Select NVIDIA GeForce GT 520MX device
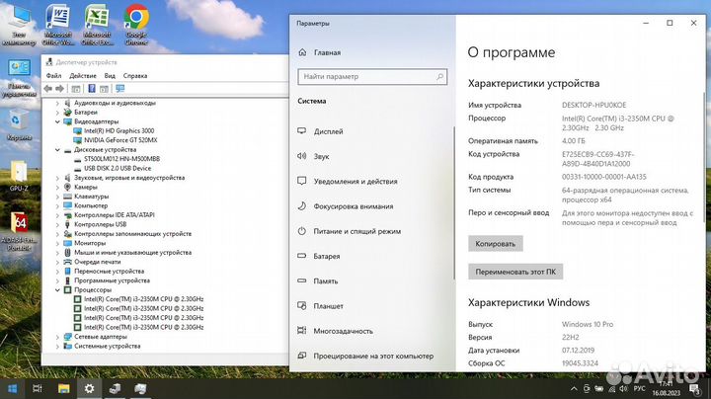This screenshot has height=399, width=711. coord(120,140)
